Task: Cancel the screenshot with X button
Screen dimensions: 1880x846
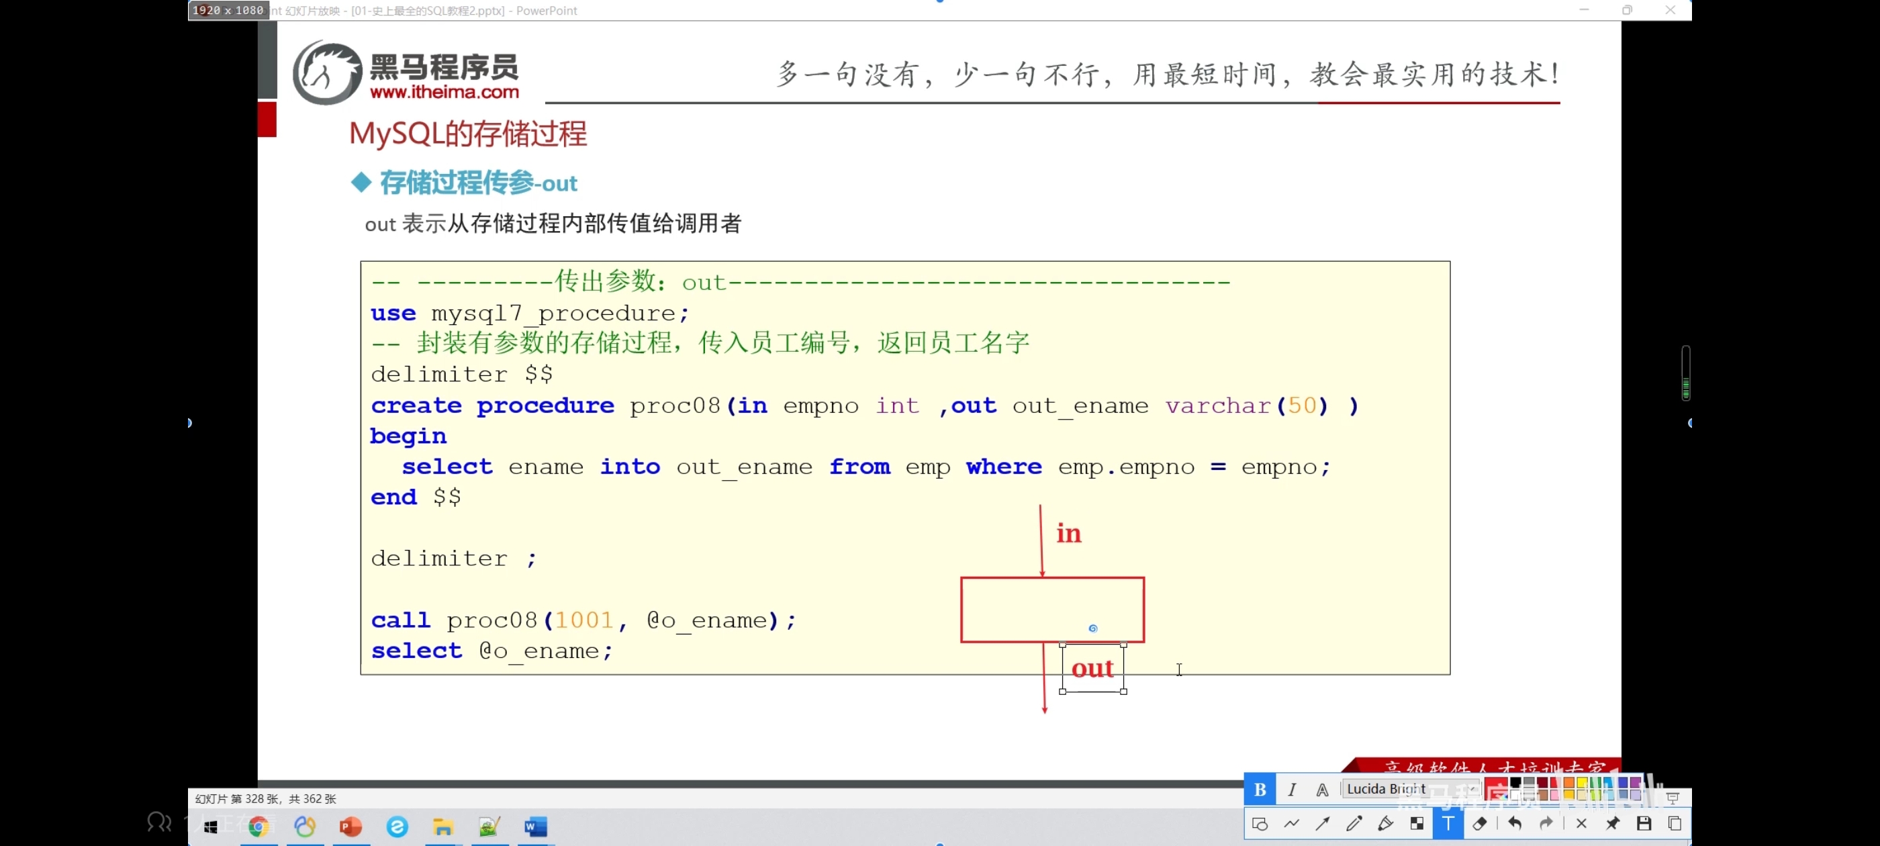Action: 1581,823
